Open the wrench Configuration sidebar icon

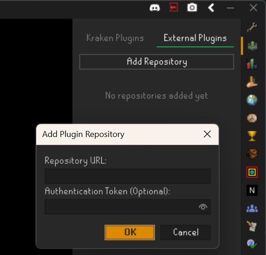pyautogui.click(x=252, y=28)
